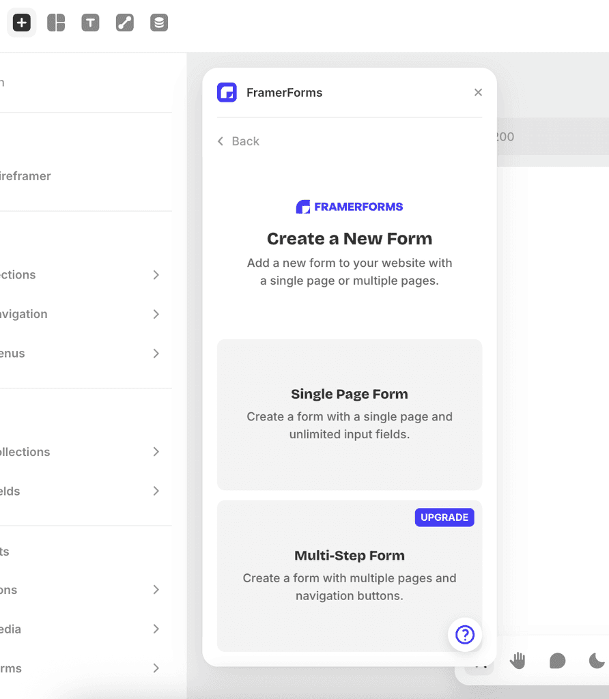Viewport: 609px width, 699px height.
Task: Open the help question mark bubble
Action: click(x=465, y=635)
